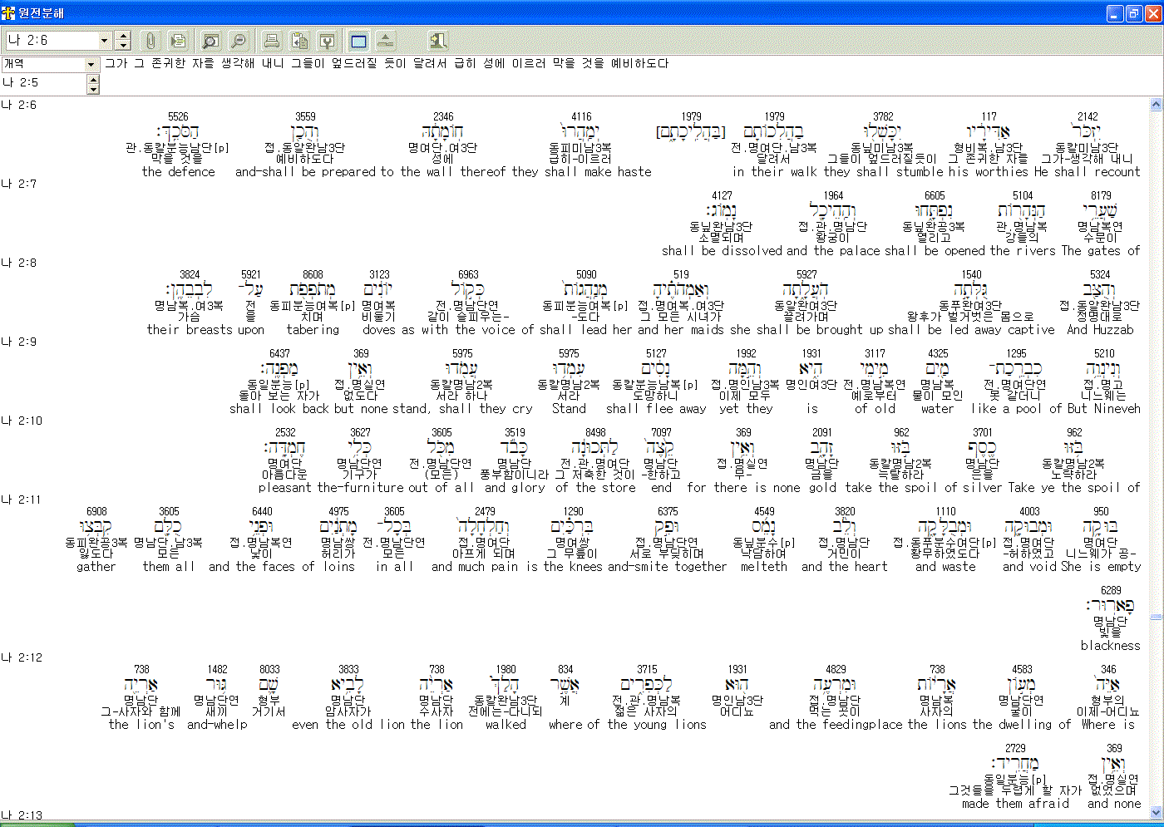Click the Strong number 2479

[485, 512]
